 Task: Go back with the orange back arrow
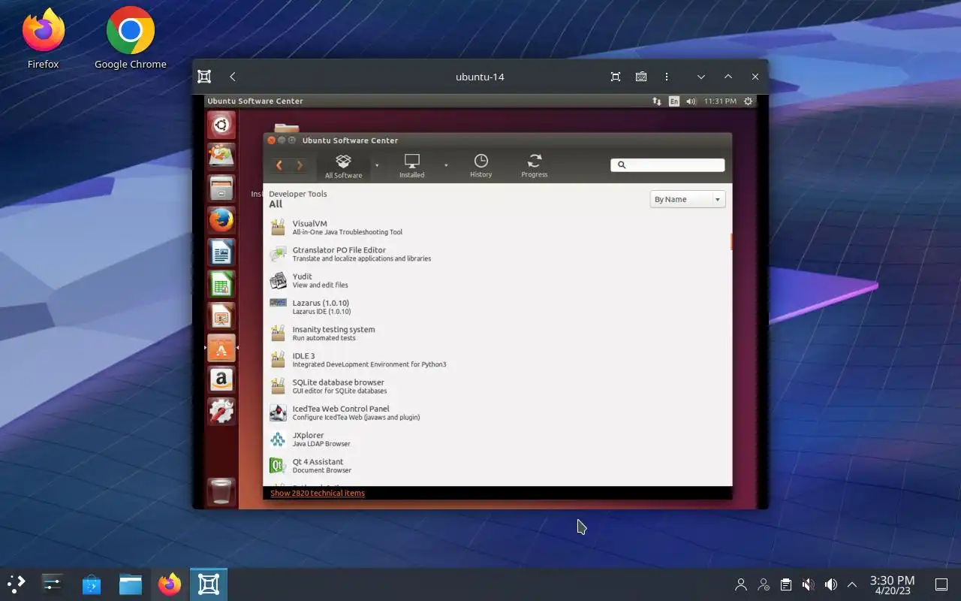pos(279,165)
